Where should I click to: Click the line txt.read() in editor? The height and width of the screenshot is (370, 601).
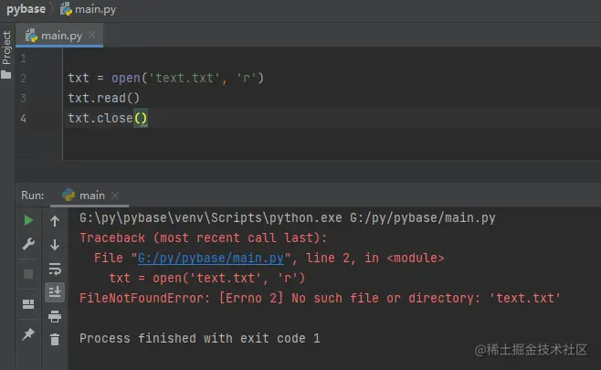tap(104, 98)
